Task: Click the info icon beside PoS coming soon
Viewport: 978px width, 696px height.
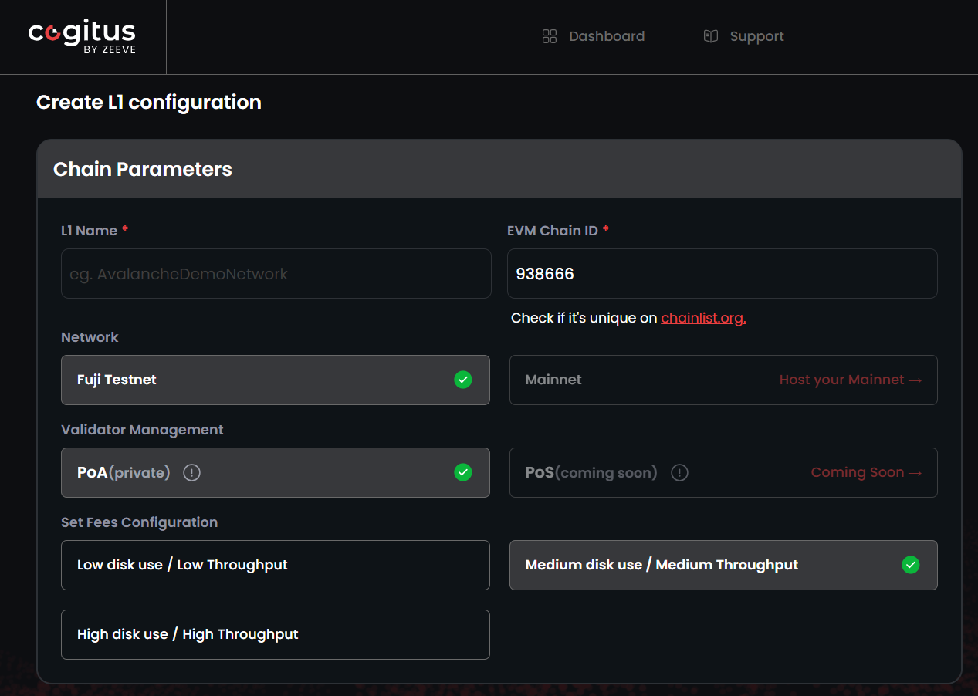Action: (679, 472)
